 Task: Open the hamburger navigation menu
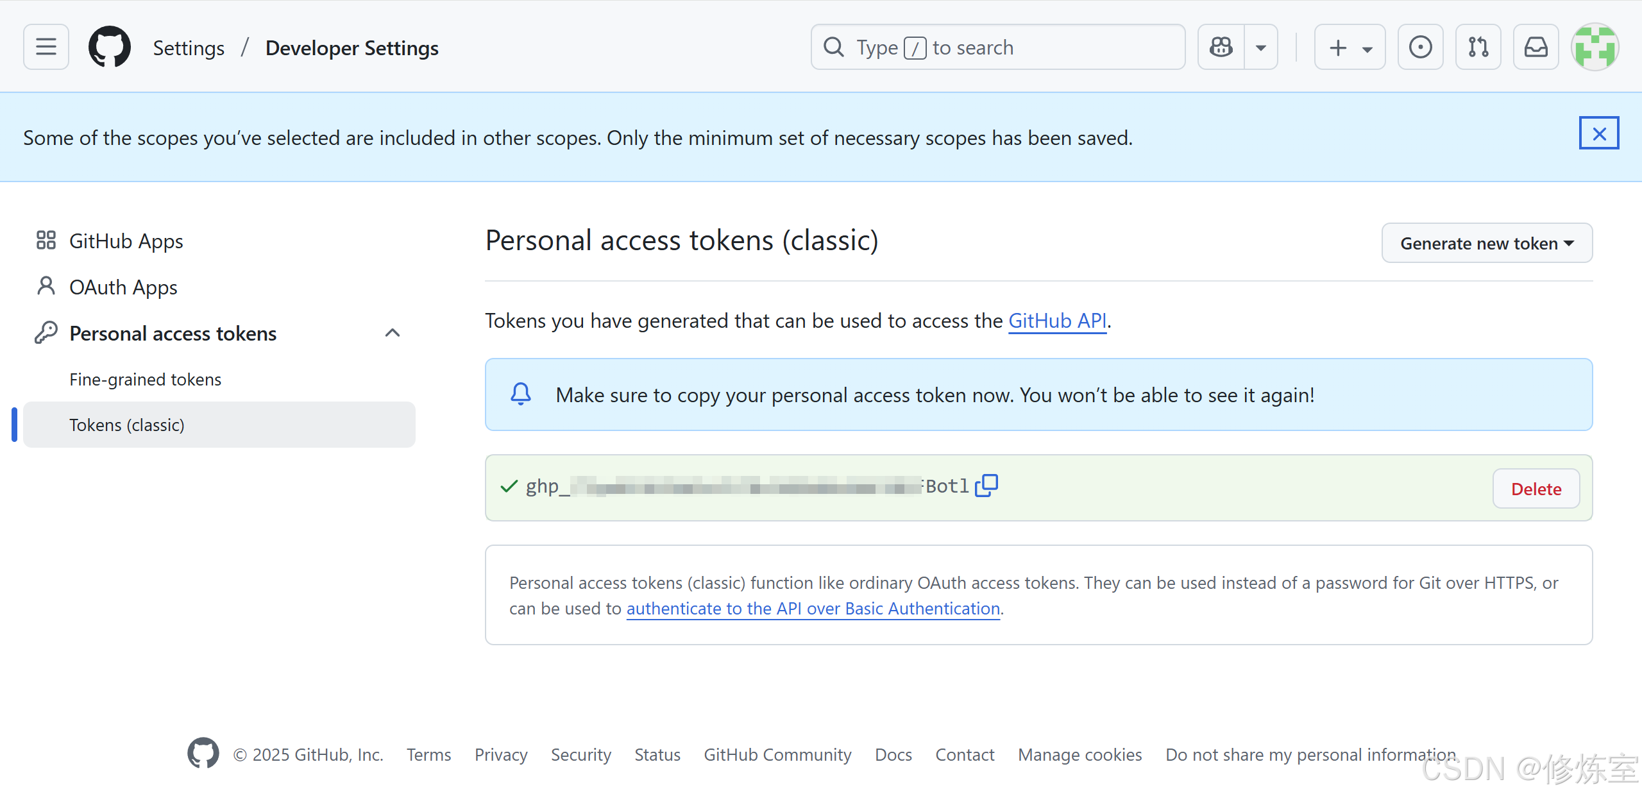point(46,47)
